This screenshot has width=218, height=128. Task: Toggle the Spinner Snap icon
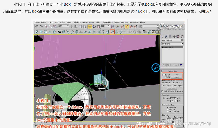(136, 26)
